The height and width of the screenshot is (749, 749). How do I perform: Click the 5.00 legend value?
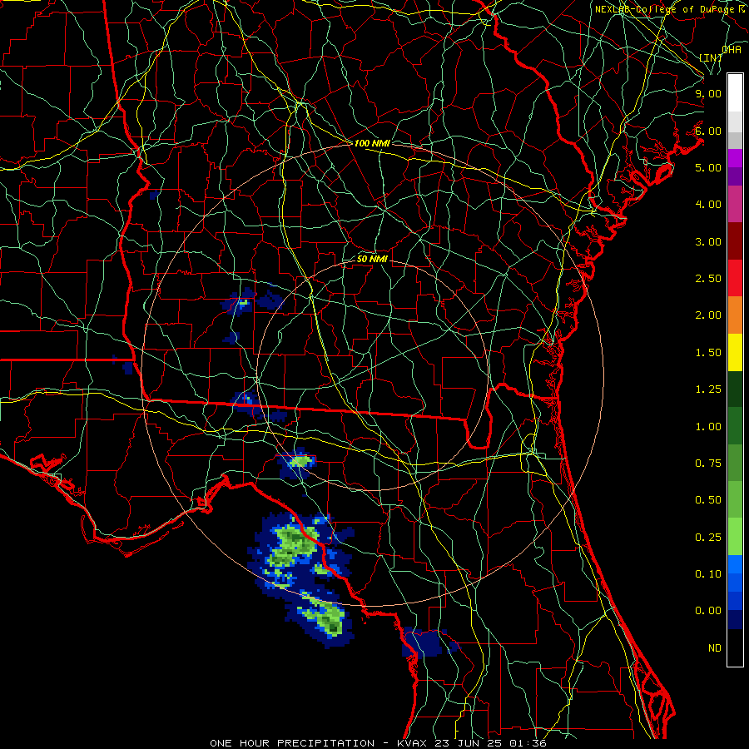click(708, 167)
